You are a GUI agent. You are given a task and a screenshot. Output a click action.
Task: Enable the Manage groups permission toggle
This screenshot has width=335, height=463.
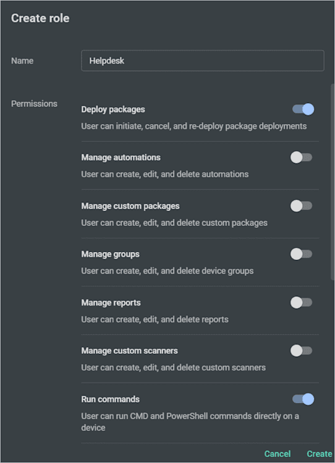[x=301, y=254]
